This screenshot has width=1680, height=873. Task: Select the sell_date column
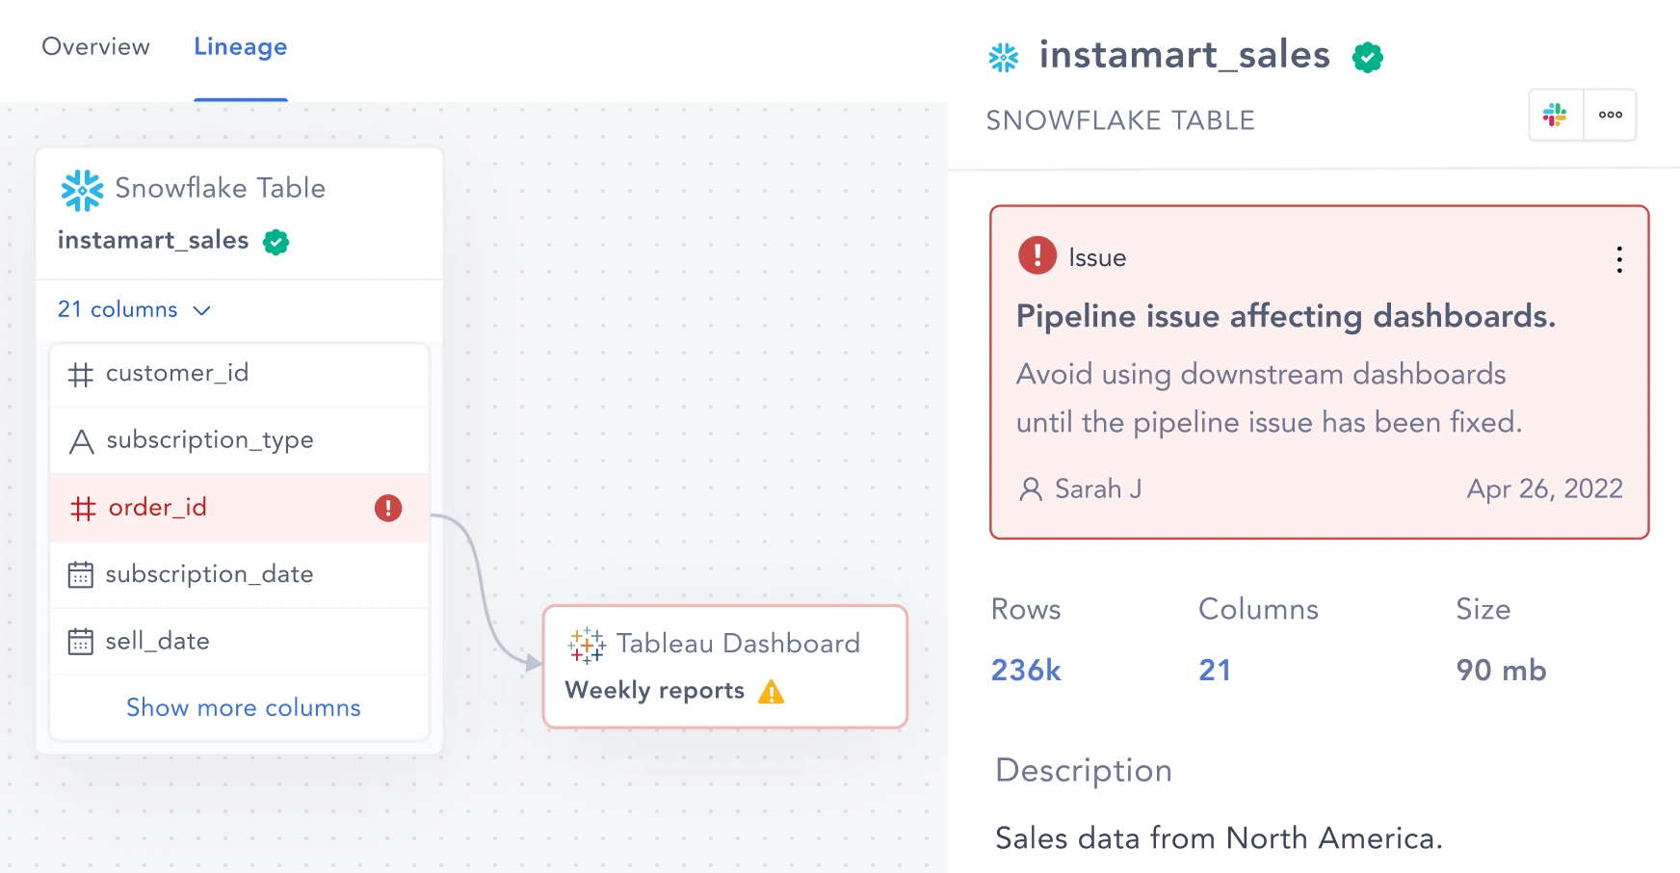click(x=239, y=642)
